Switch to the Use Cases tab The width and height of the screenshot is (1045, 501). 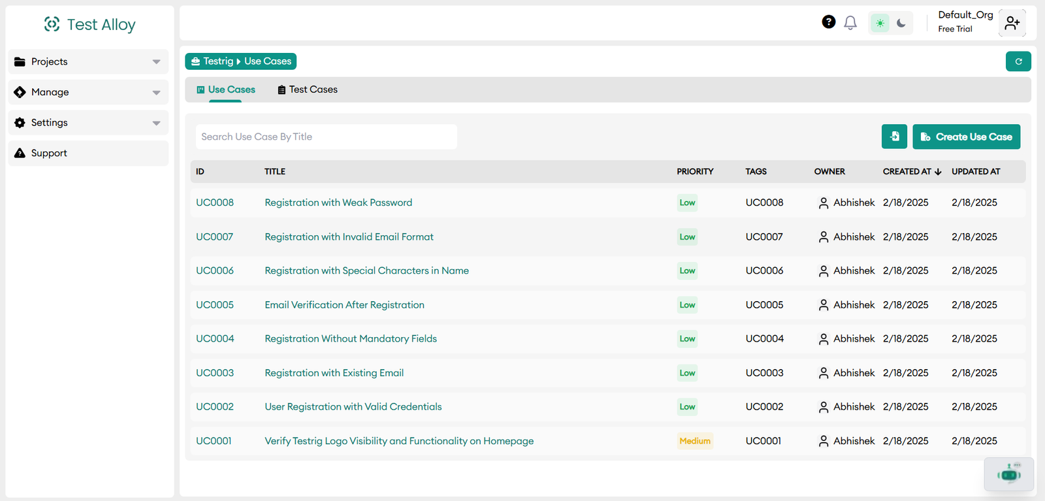point(226,89)
